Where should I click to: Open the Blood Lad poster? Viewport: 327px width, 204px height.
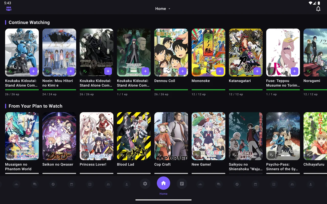[134, 136]
